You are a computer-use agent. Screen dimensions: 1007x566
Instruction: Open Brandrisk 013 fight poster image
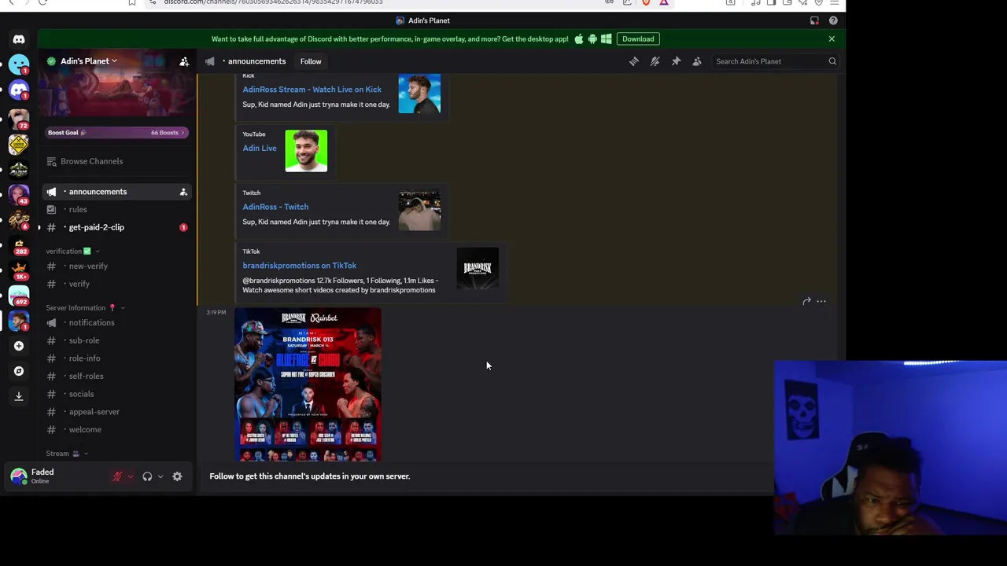click(x=308, y=384)
